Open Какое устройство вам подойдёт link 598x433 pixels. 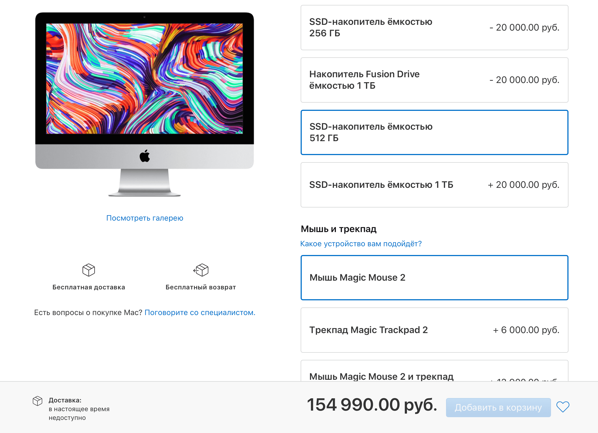click(361, 244)
